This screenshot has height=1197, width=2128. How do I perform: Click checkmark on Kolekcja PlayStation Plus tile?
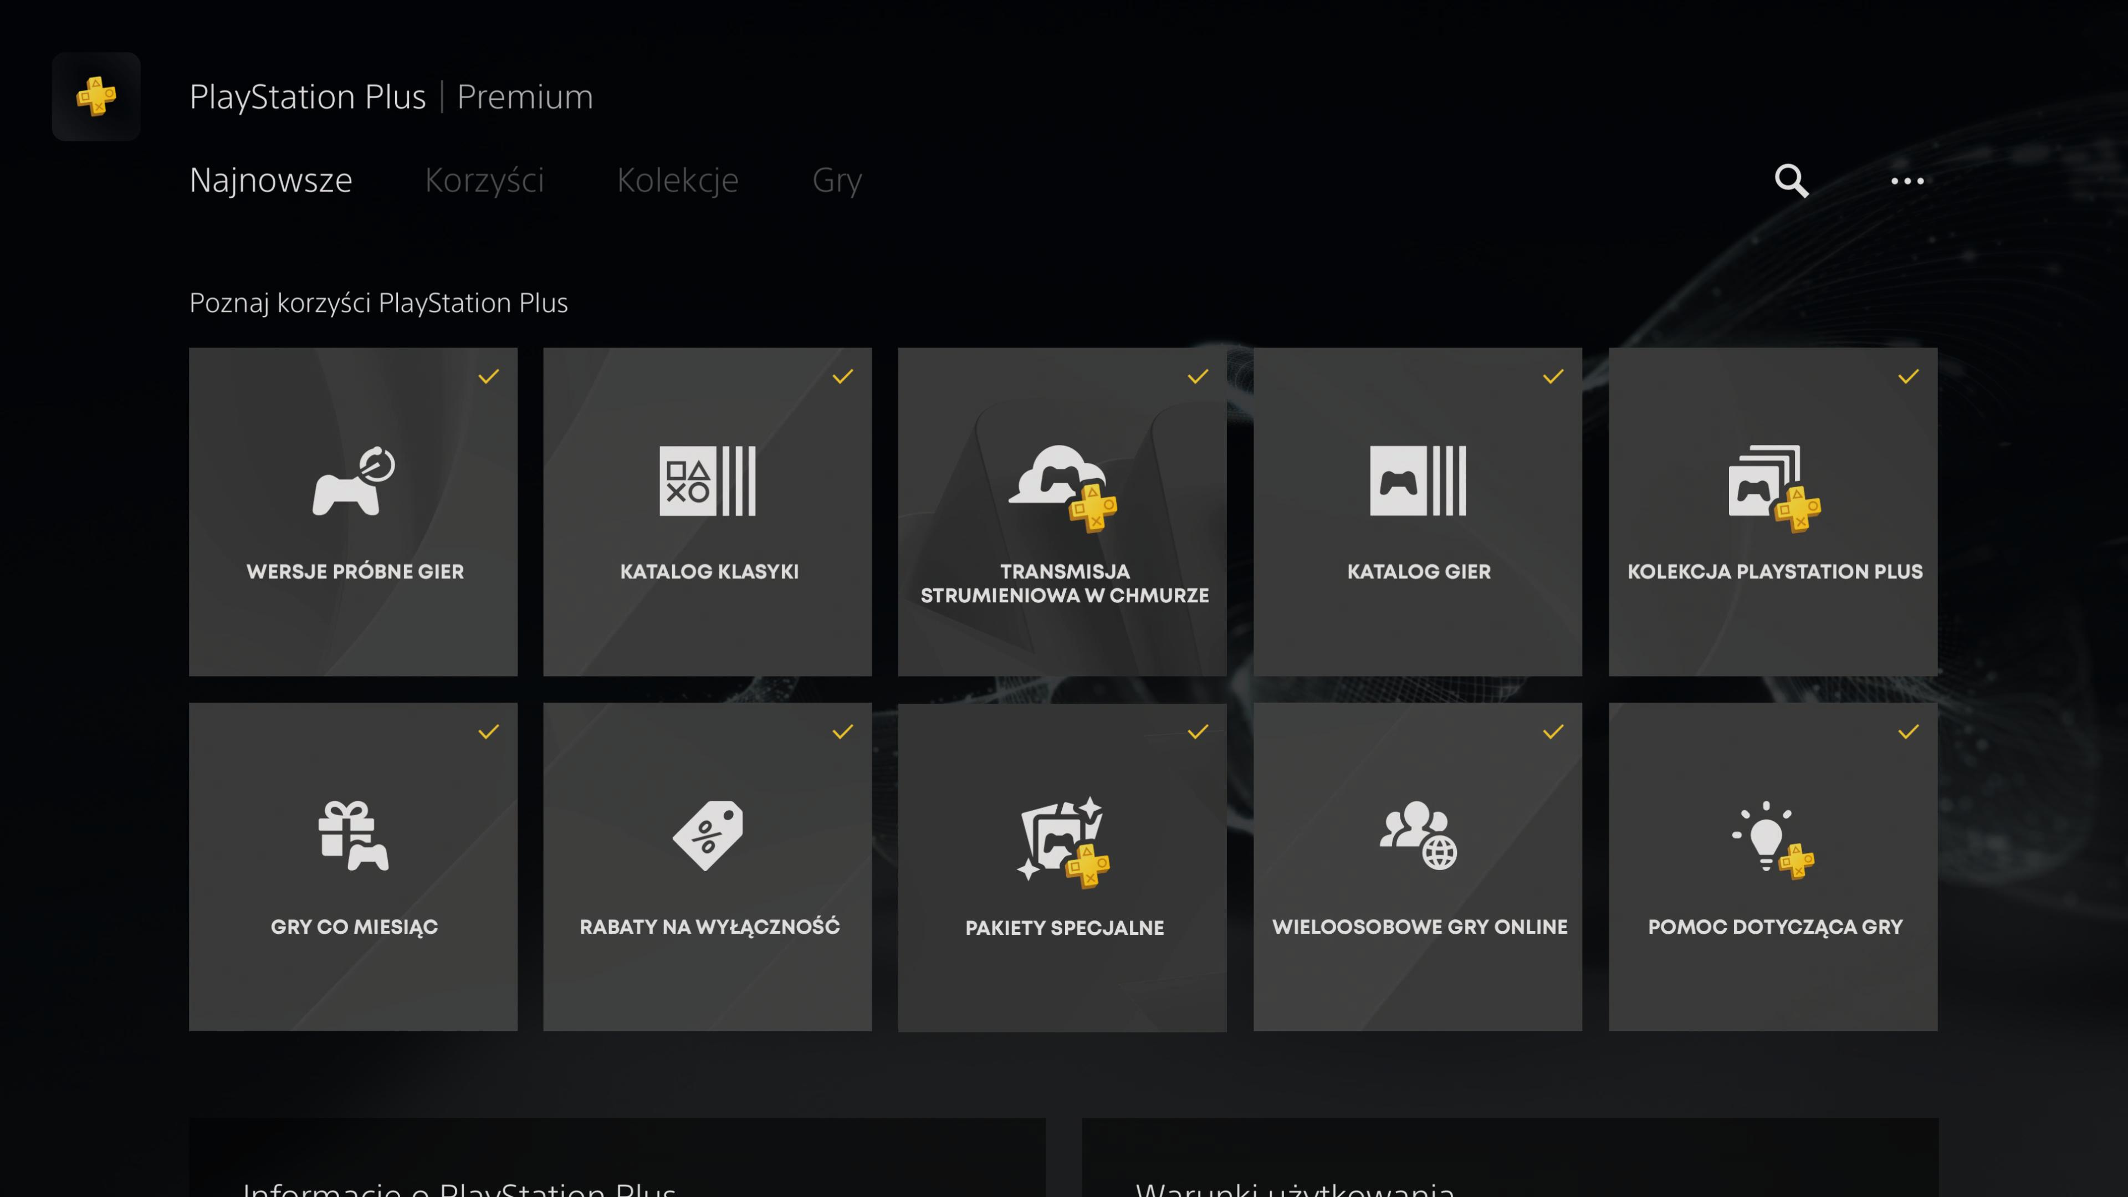(x=1908, y=377)
